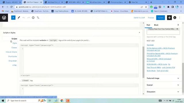Open the browser side panel icon

pos(172,7)
